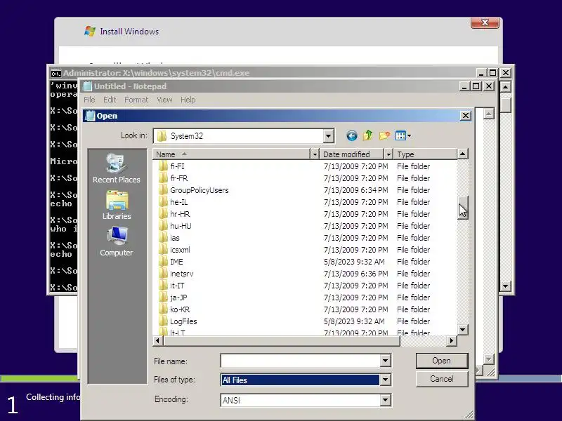Screen dimensions: 562x421
Task: Go back using the blue back arrow icon
Action: coord(352,135)
